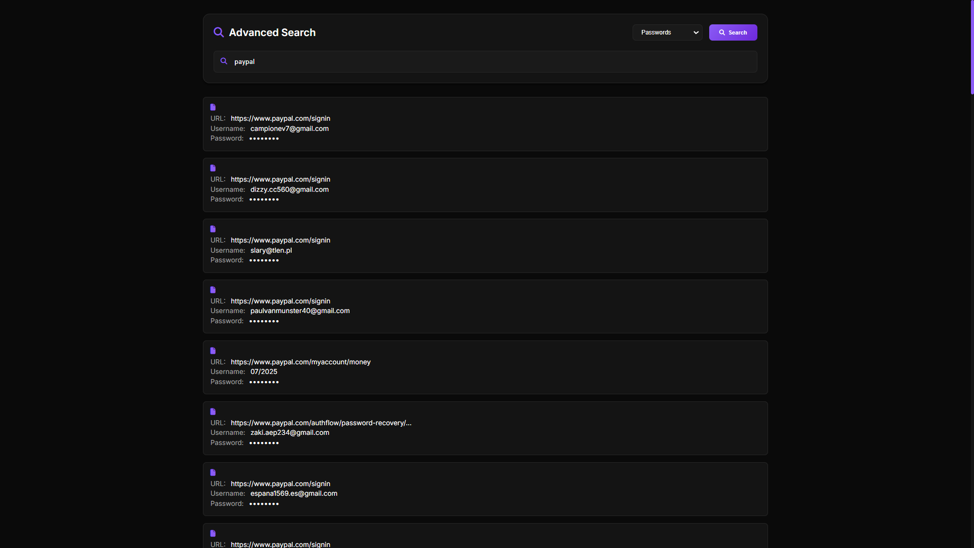This screenshot has height=548, width=974.
Task: Click the authflow/password-recovery URL
Action: [x=321, y=423]
